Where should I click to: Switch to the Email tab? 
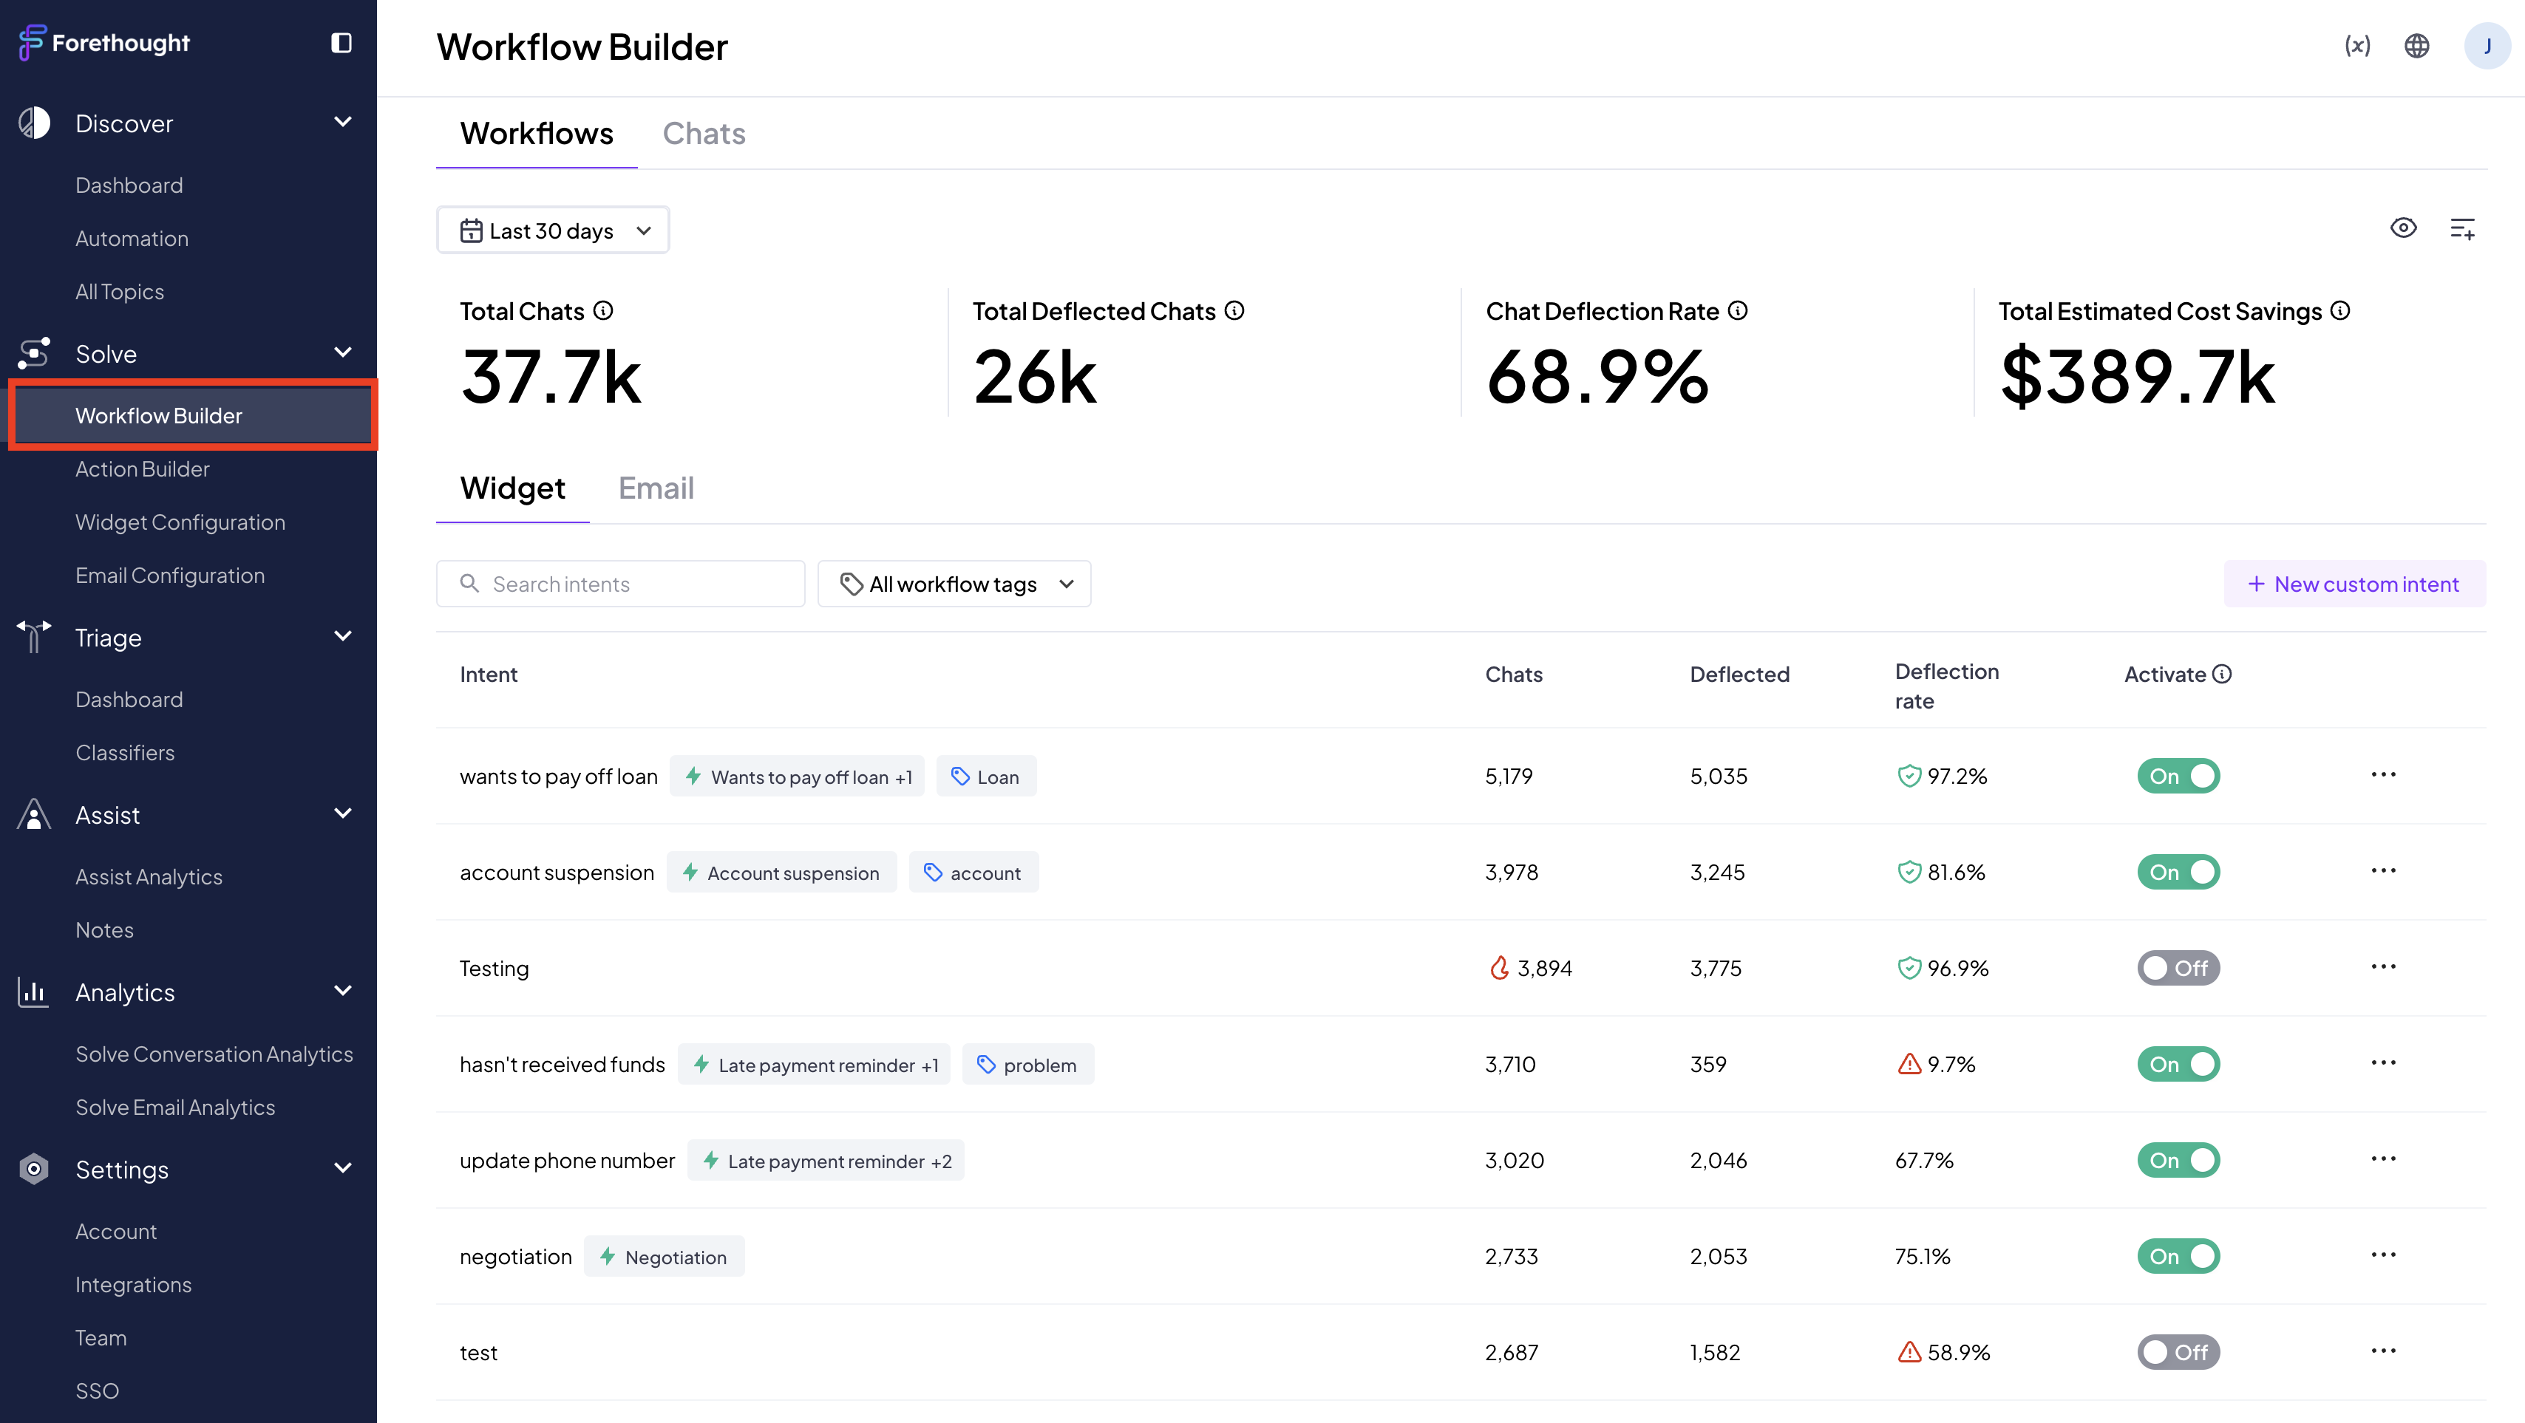coord(656,488)
